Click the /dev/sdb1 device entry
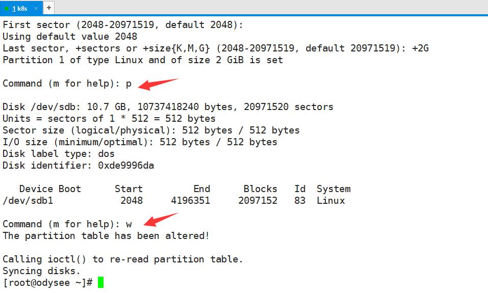 click(28, 201)
